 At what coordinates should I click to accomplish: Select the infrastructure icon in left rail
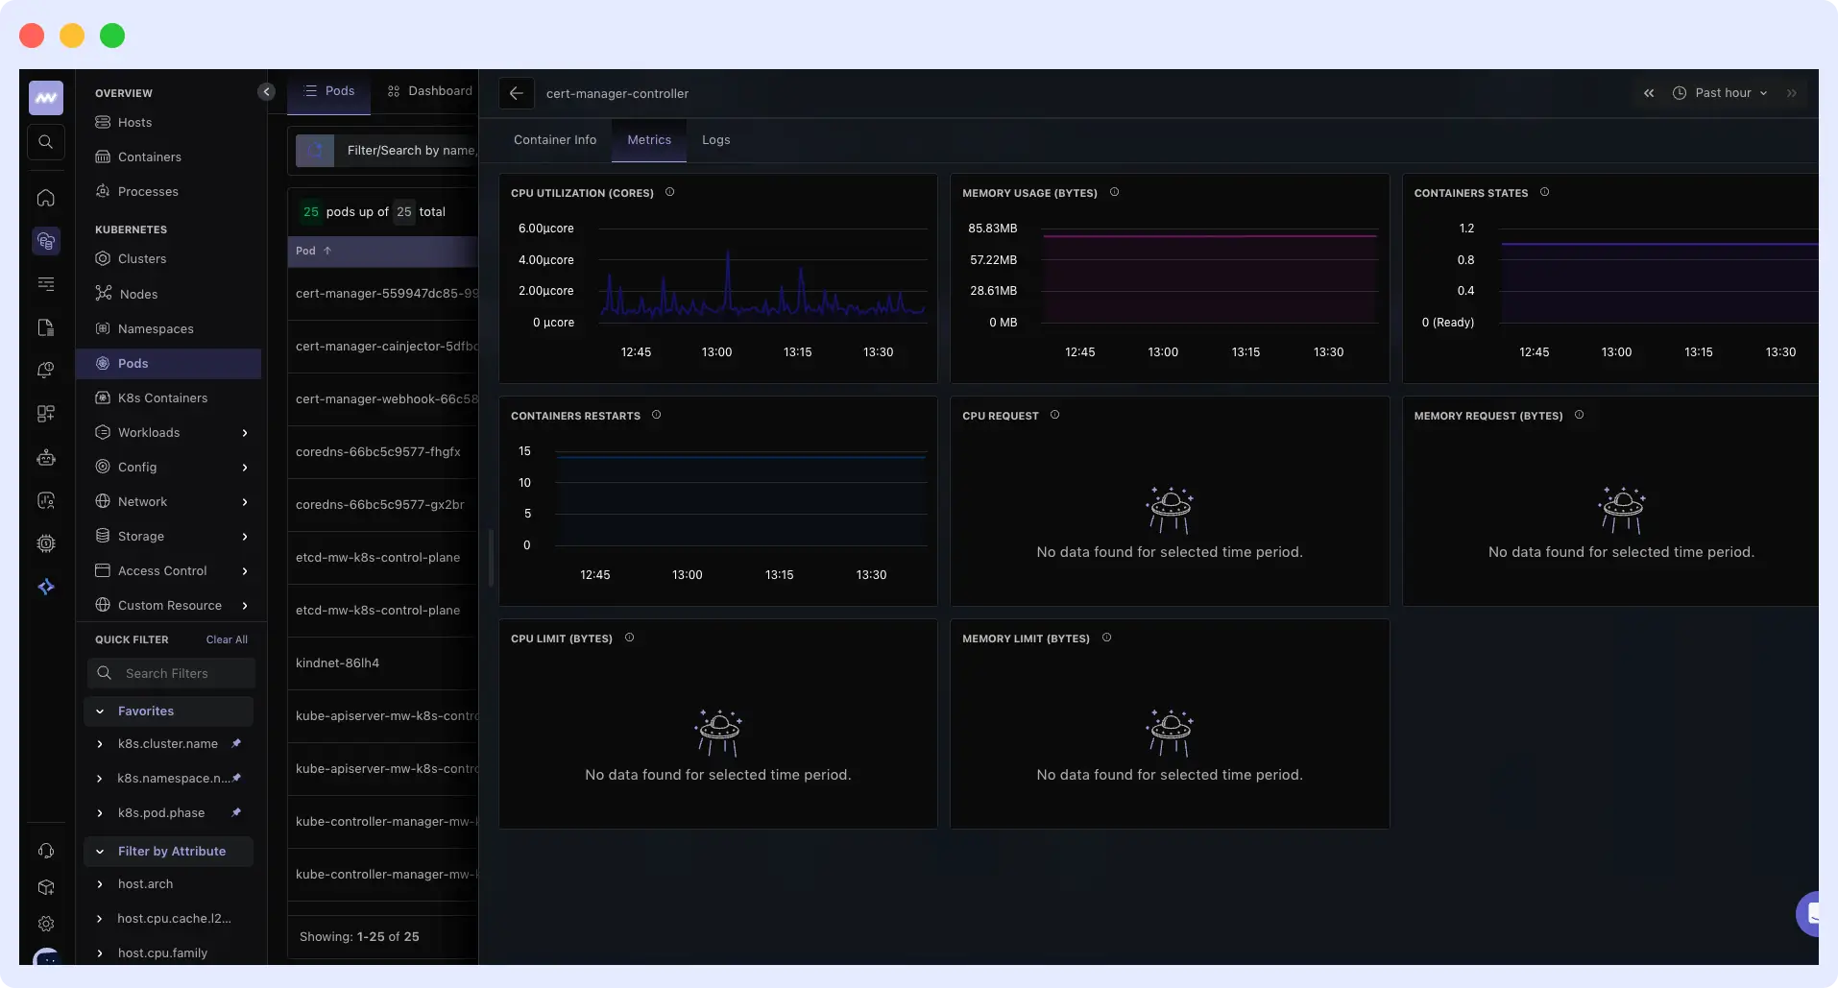46,241
